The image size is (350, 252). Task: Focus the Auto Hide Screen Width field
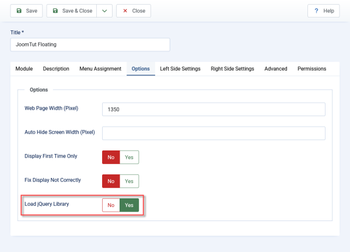[x=213, y=133]
